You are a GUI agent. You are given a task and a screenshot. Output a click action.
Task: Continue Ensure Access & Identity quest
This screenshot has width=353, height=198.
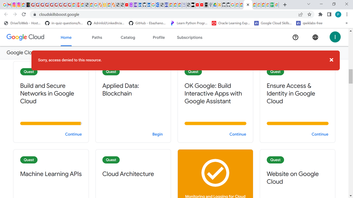(x=320, y=134)
